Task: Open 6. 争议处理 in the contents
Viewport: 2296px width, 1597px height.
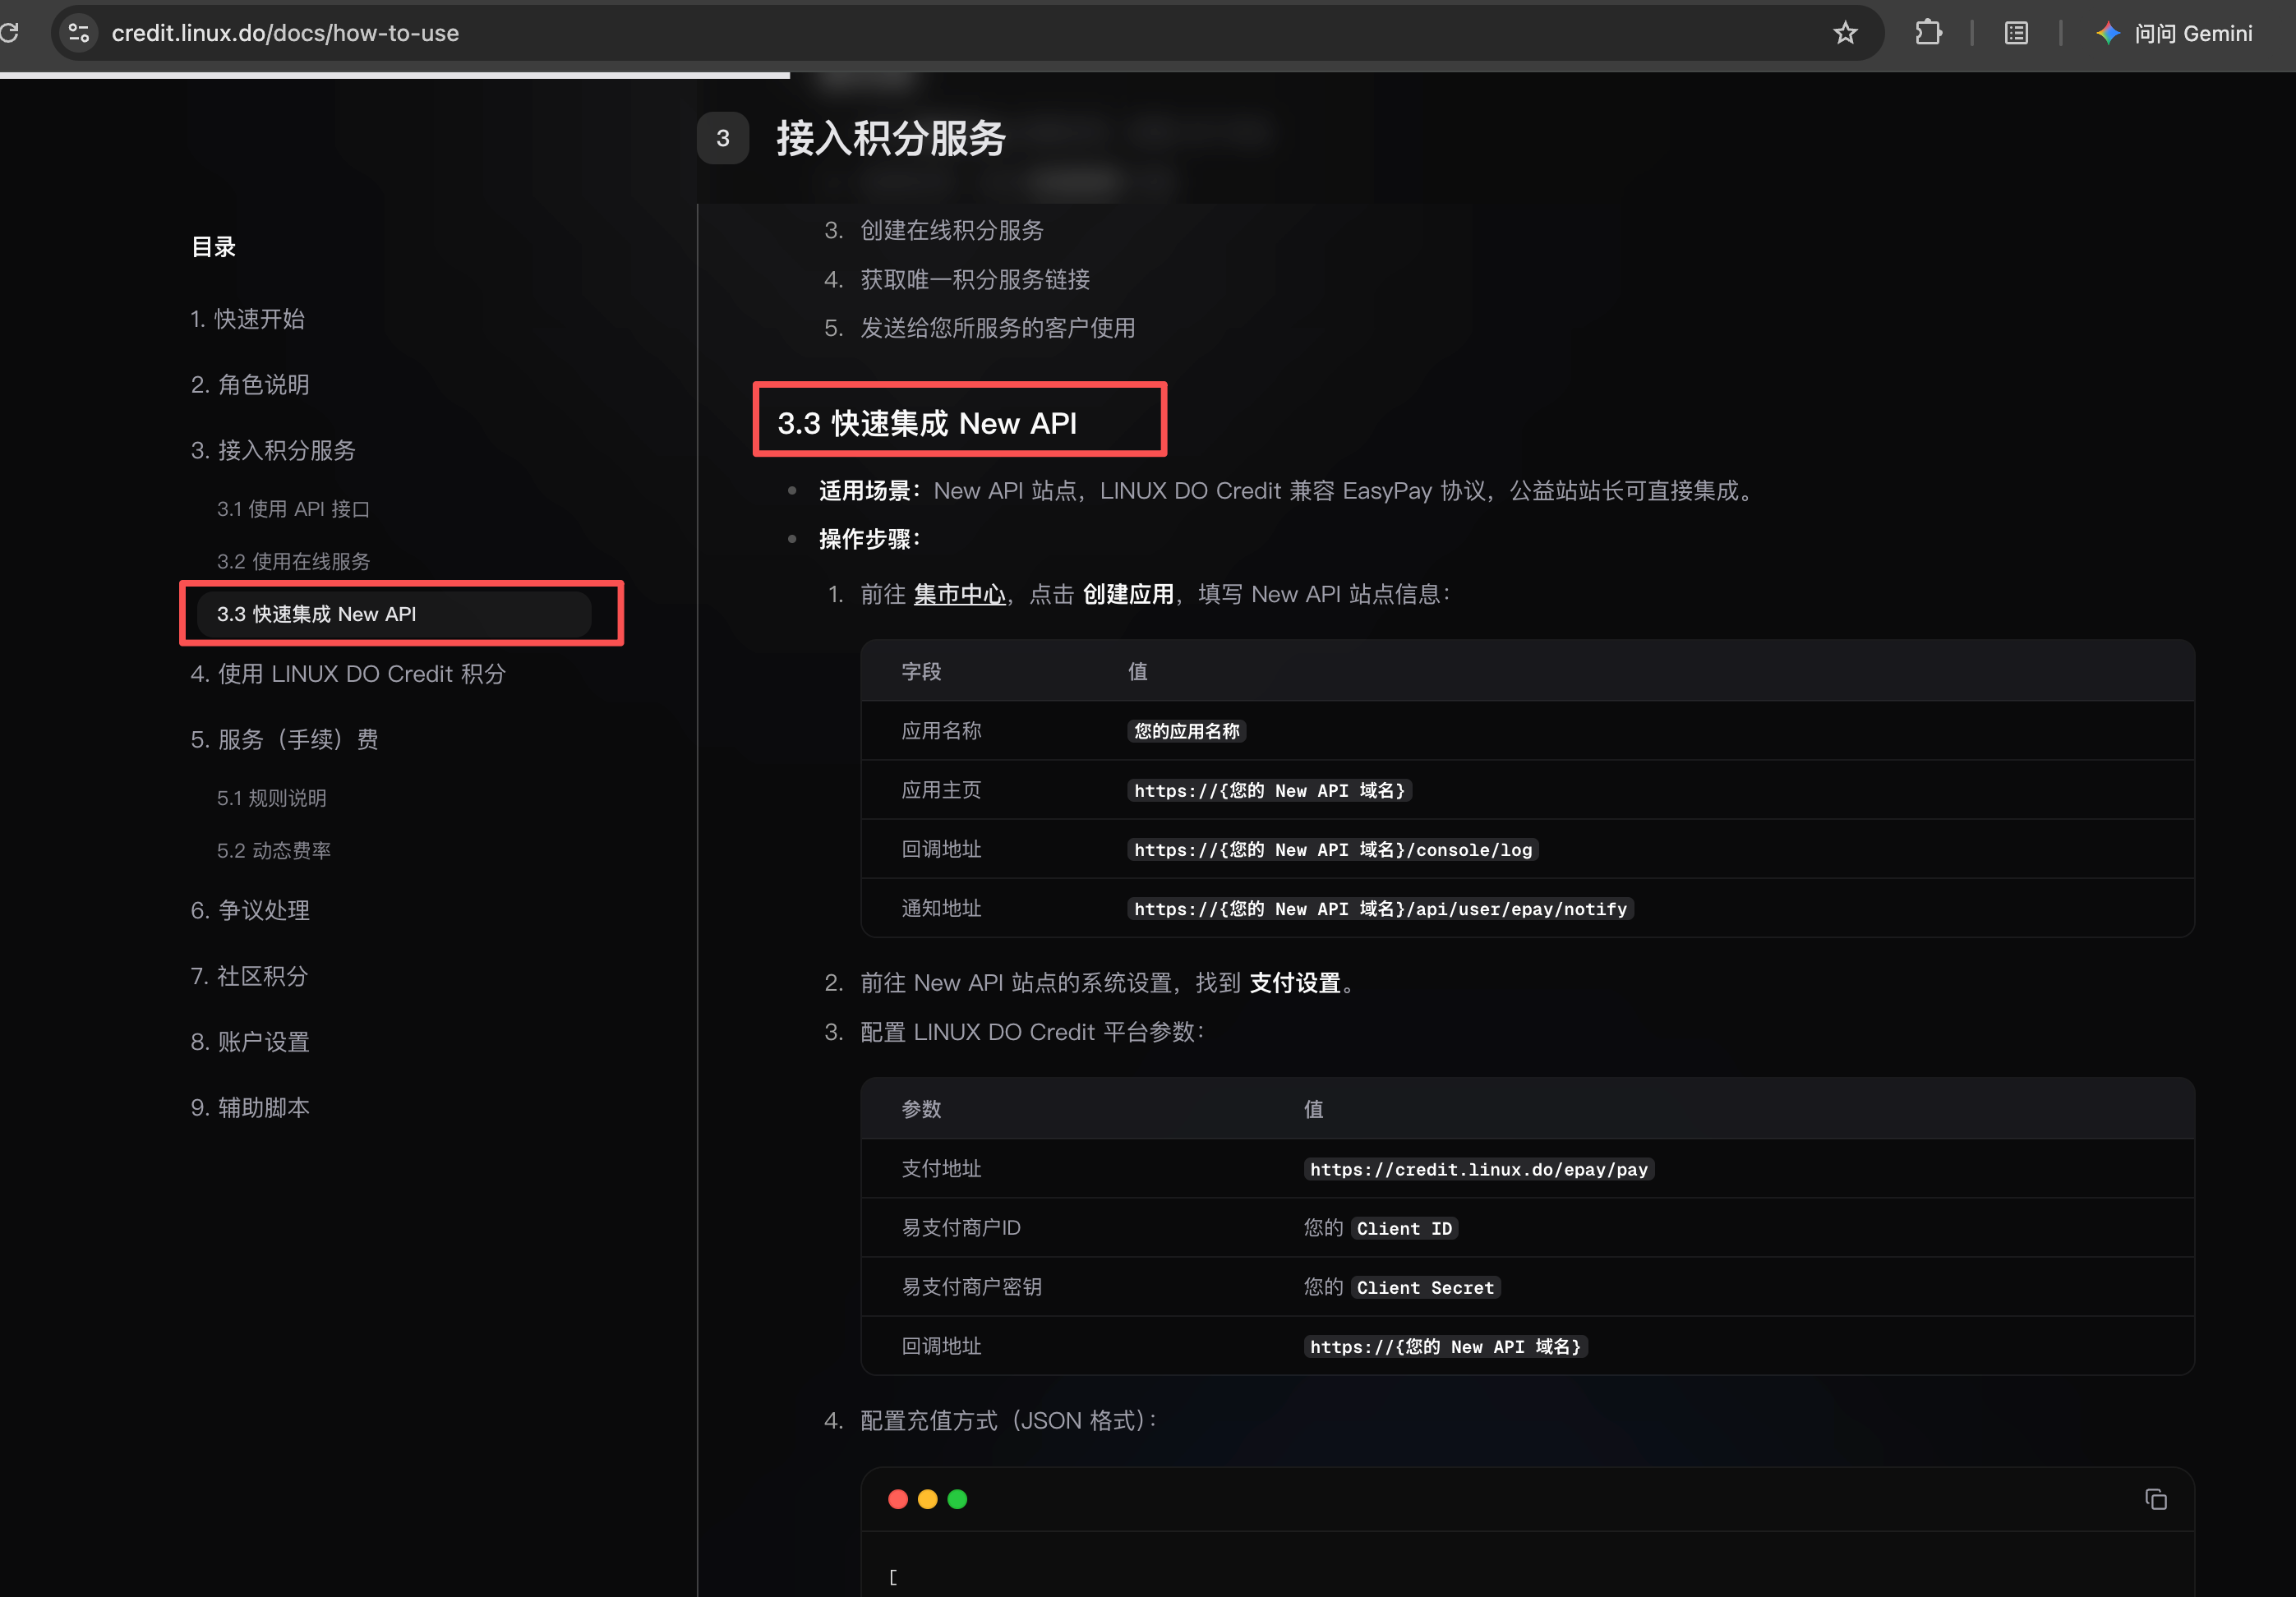Action: (250, 910)
